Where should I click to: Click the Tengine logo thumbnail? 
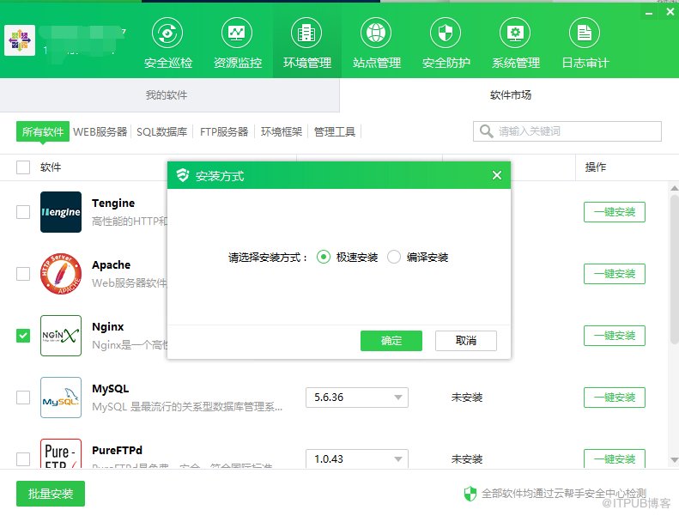coord(61,212)
